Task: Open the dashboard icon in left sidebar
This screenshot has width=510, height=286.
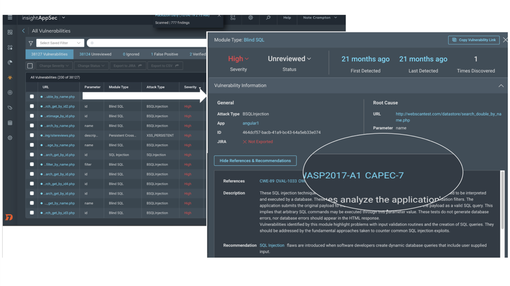Action: coord(10,32)
